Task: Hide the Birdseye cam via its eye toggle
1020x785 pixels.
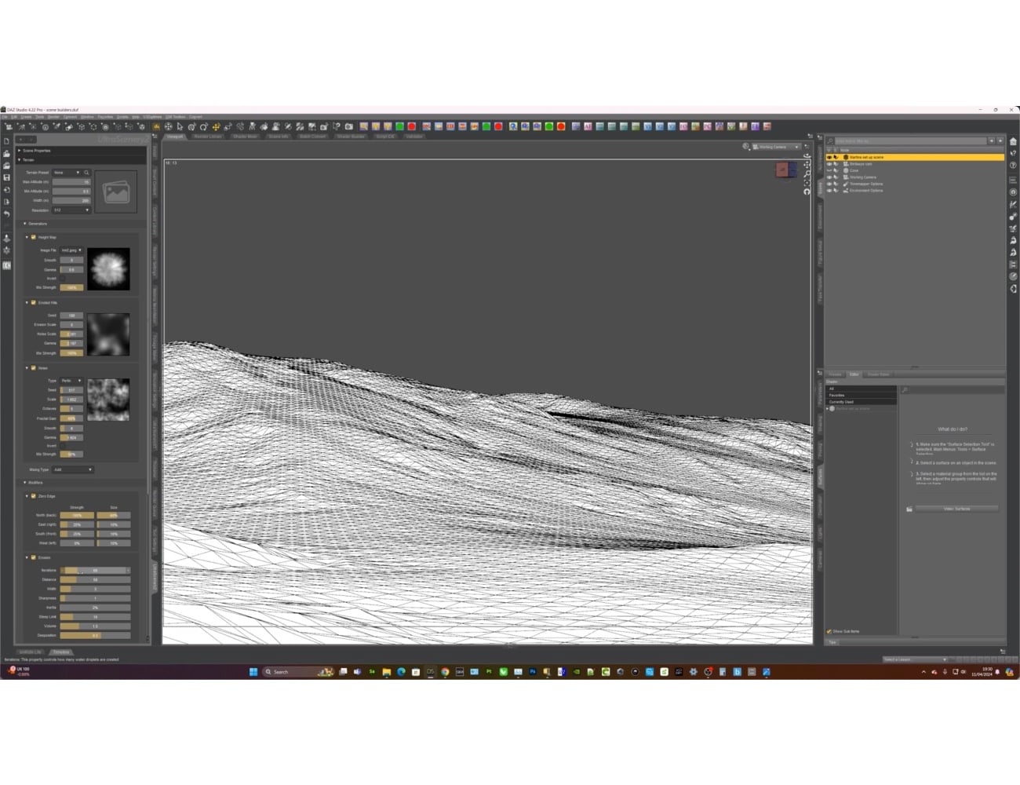Action: [829, 163]
